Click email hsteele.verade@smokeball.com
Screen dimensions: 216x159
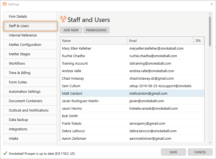[154, 108]
